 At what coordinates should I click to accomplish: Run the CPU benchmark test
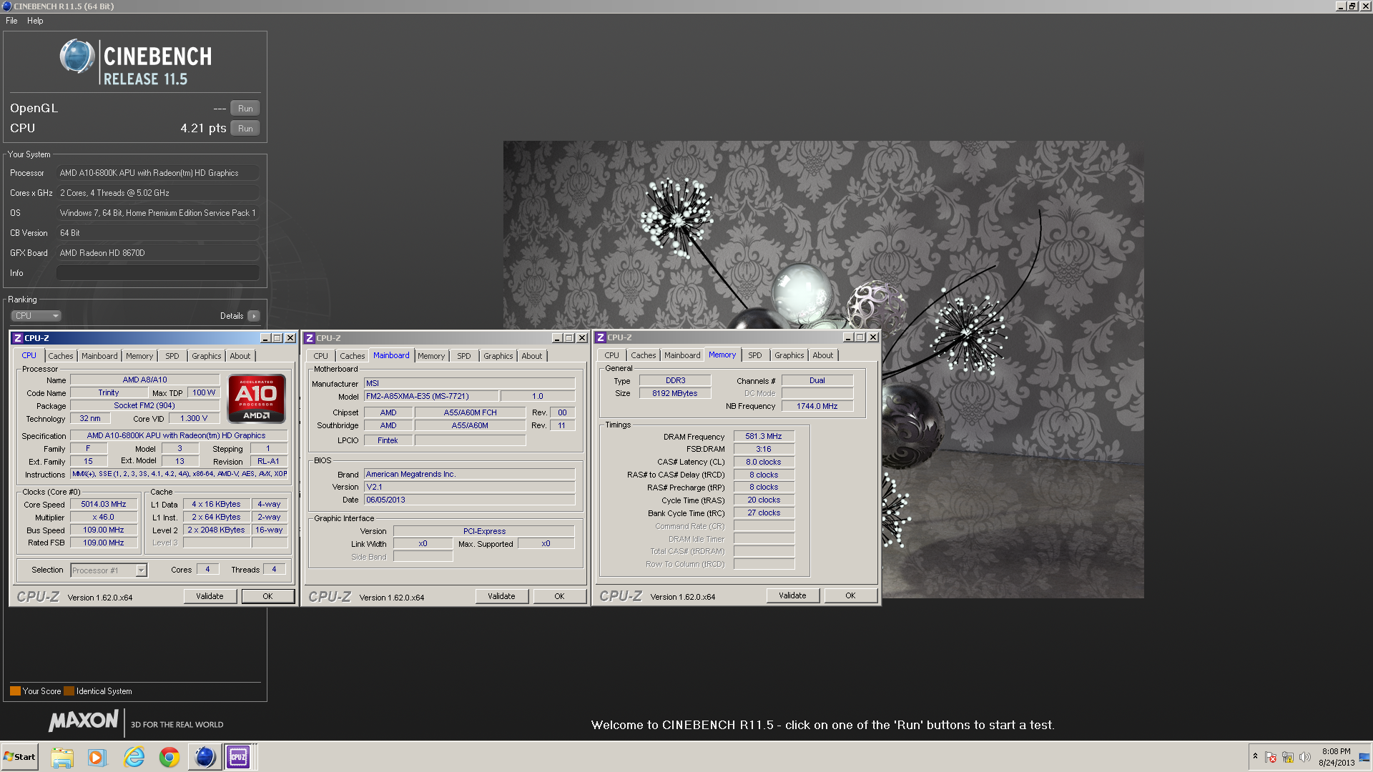pyautogui.click(x=245, y=129)
